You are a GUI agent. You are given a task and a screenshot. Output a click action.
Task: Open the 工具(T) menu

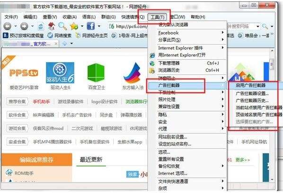[x=157, y=17]
